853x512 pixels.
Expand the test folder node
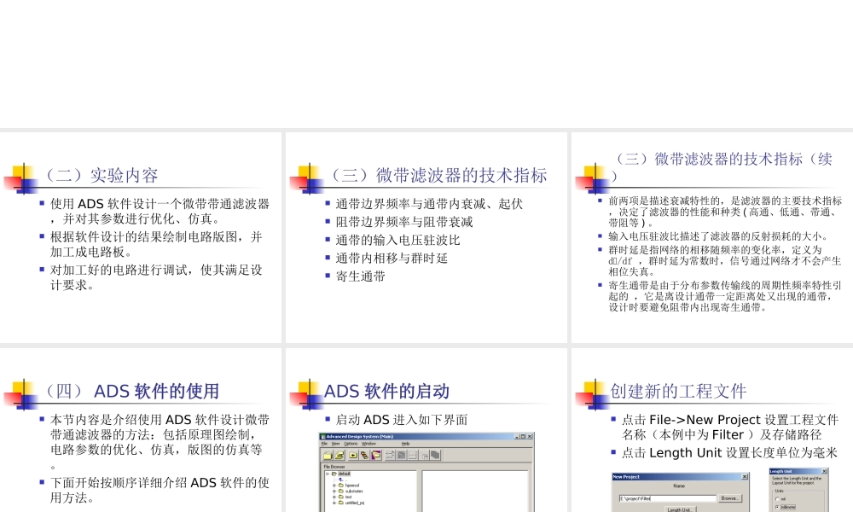[x=334, y=497]
